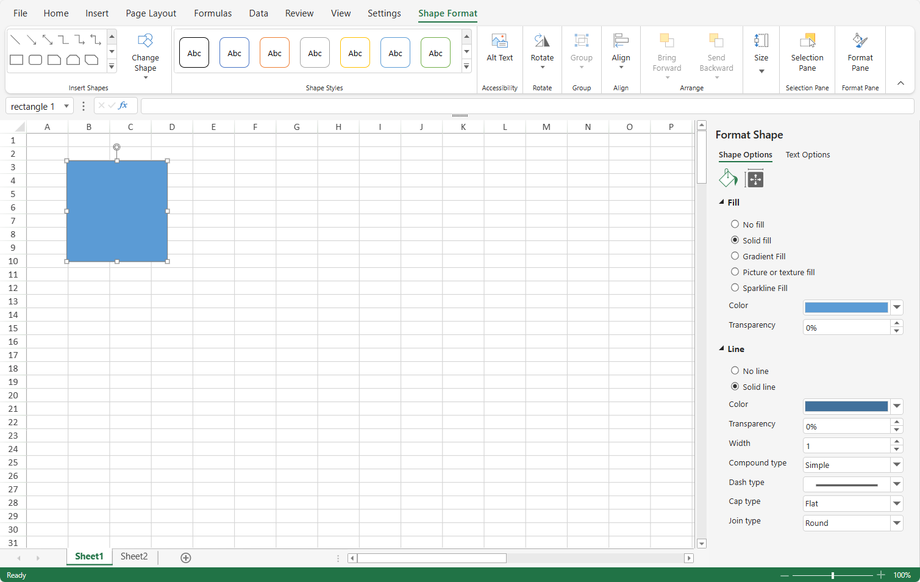Screen dimensions: 920x582
Task: Select the No fill radio button
Action: 735,225
